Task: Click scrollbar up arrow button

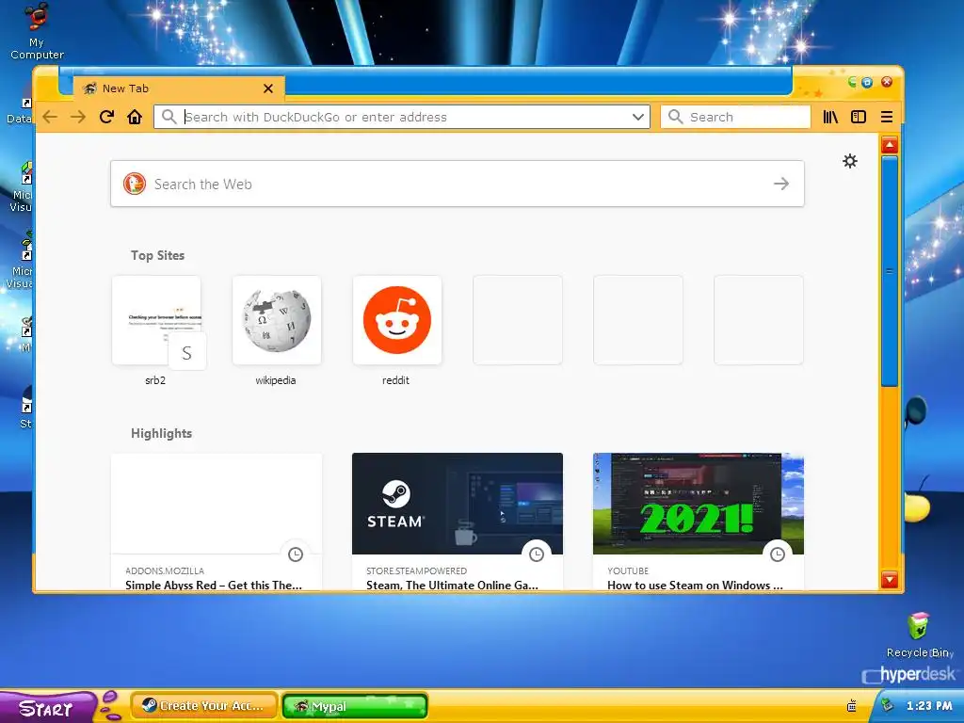Action: 890,145
